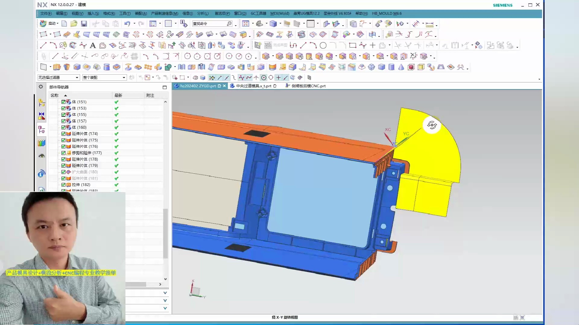The width and height of the screenshot is (579, 325).
Task: Uncheck the 体 (151) feature checkbox
Action: pyautogui.click(x=63, y=102)
